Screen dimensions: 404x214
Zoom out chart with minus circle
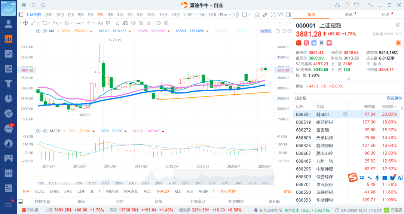(x=284, y=31)
